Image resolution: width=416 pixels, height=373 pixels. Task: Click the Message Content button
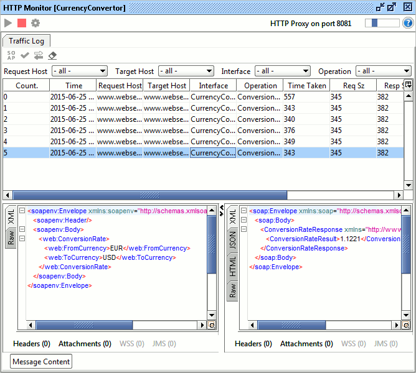41,362
